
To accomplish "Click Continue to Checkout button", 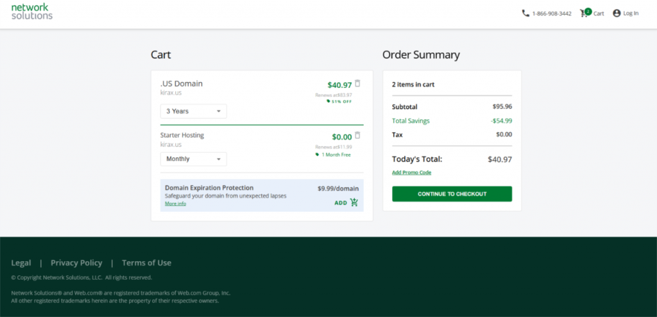I will pos(452,194).
